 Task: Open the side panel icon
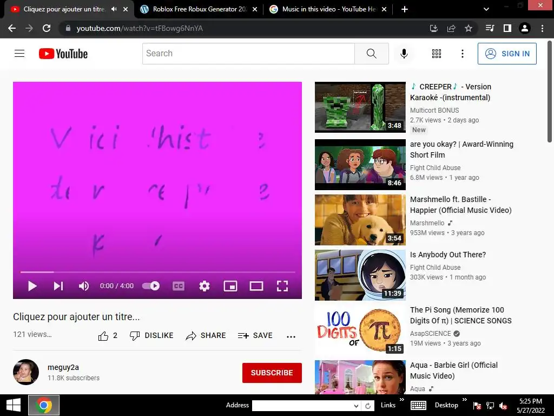[507, 28]
